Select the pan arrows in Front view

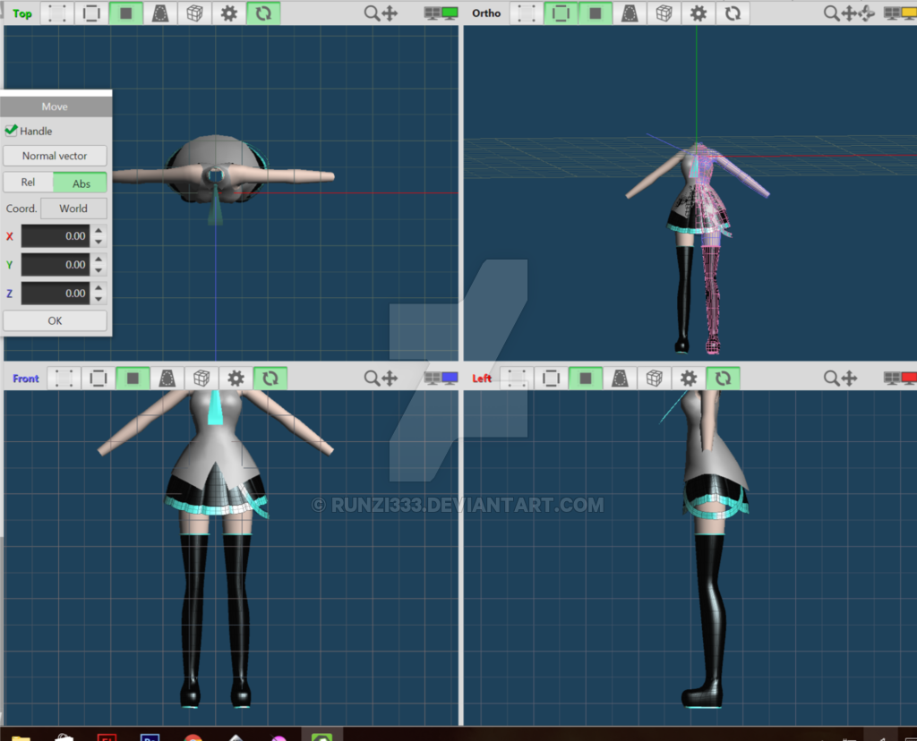point(390,378)
